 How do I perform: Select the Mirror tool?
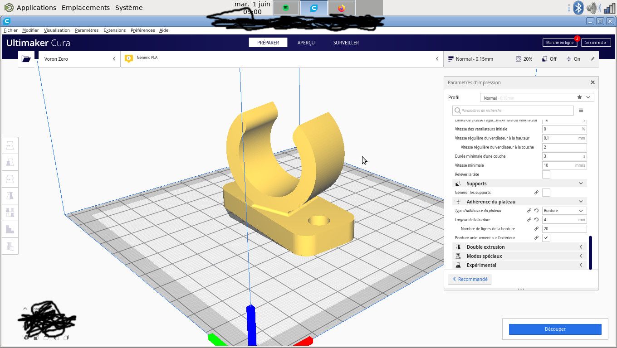click(x=10, y=196)
